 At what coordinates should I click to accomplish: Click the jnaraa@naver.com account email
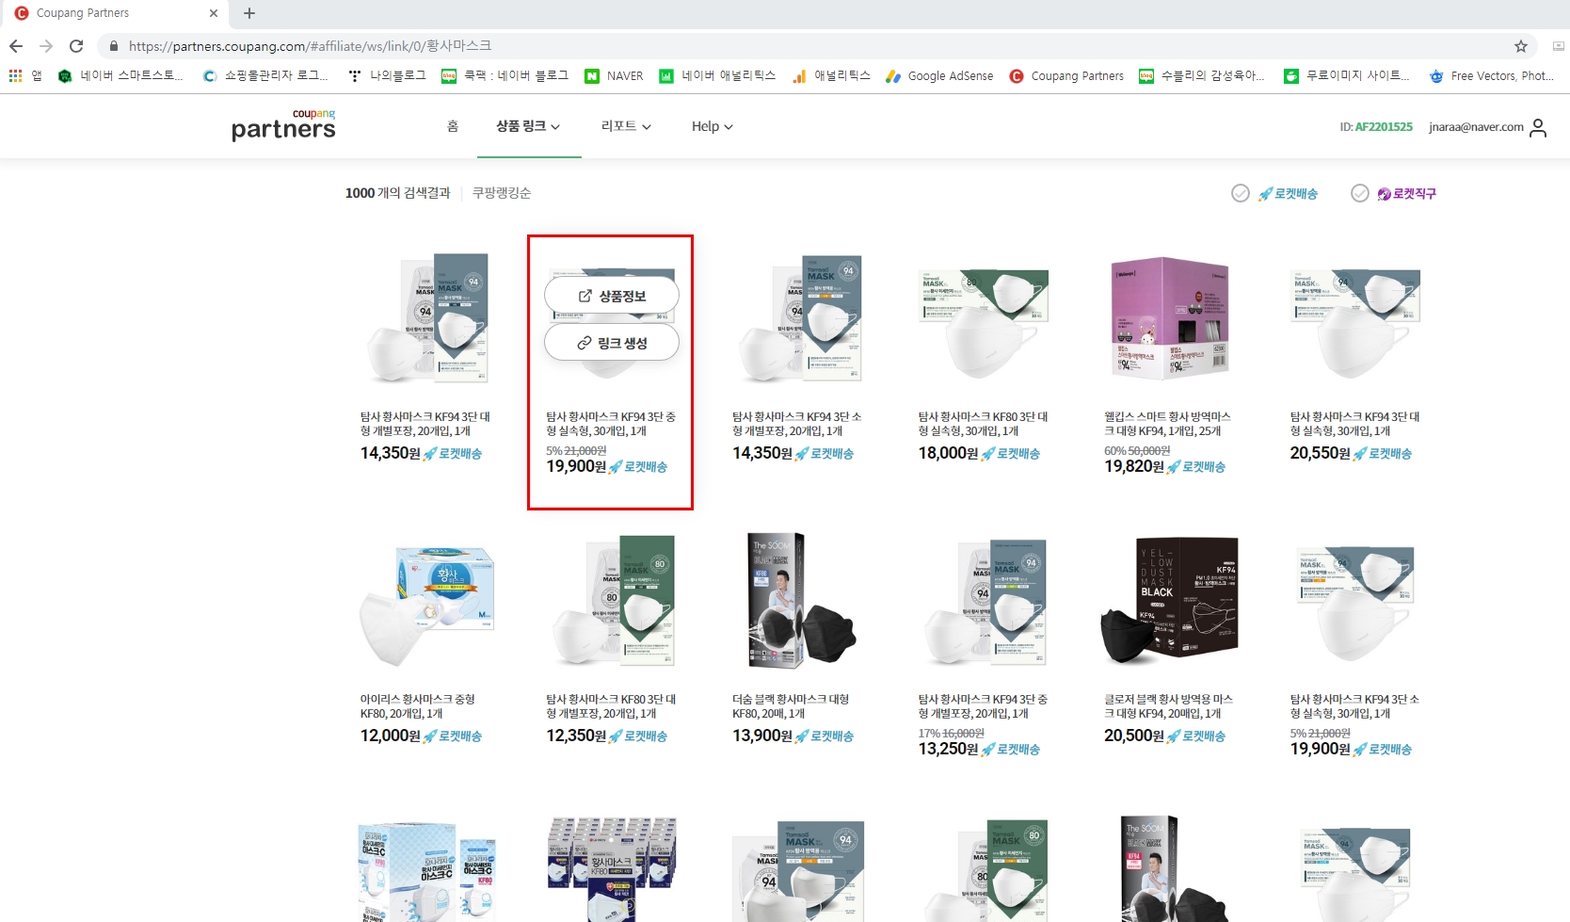click(x=1476, y=127)
